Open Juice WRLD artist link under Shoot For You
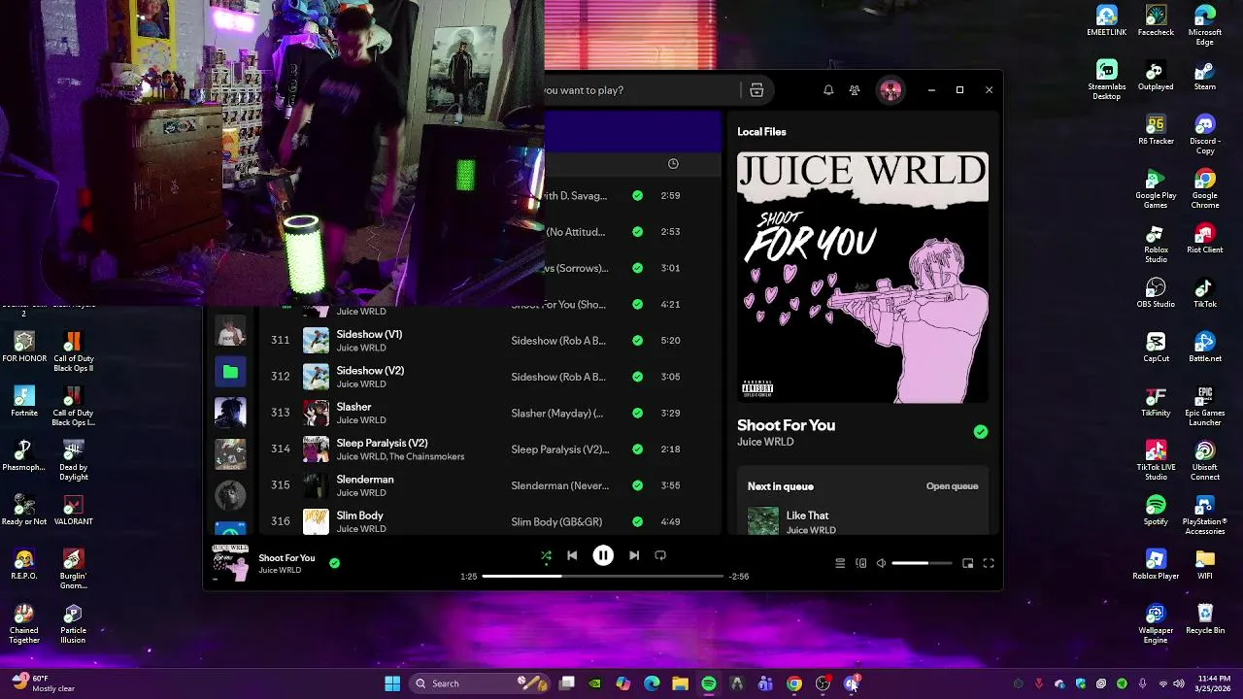Screen dimensions: 1243x699 tap(765, 442)
